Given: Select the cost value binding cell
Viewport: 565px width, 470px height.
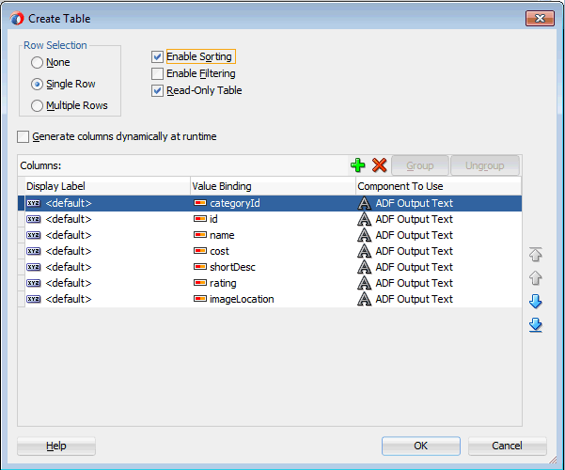Looking at the screenshot, I should (273, 251).
